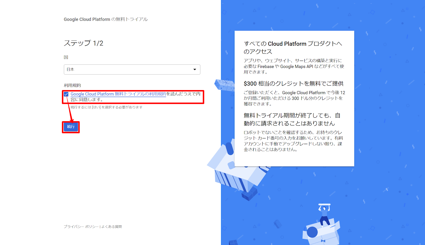Uncheck the terms of service agreement checkbox
The height and width of the screenshot is (245, 425).
tap(66, 94)
